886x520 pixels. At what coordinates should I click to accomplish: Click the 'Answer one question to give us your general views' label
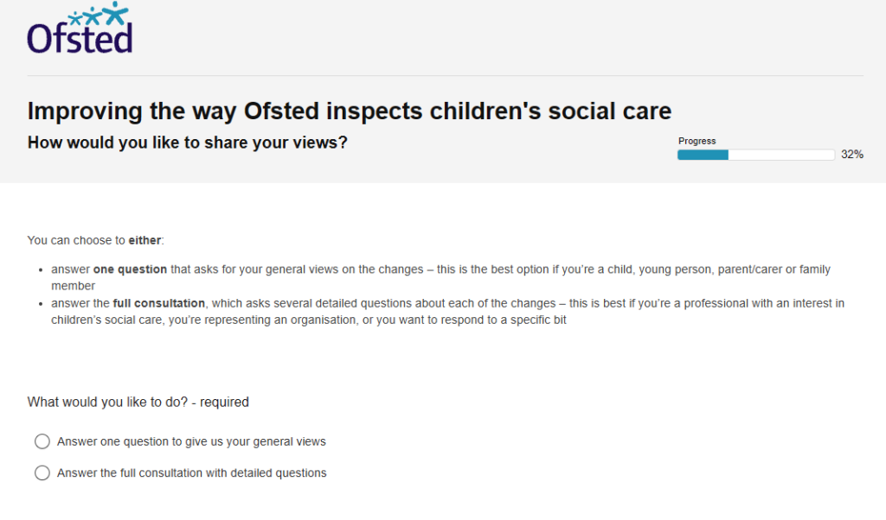pos(191,441)
